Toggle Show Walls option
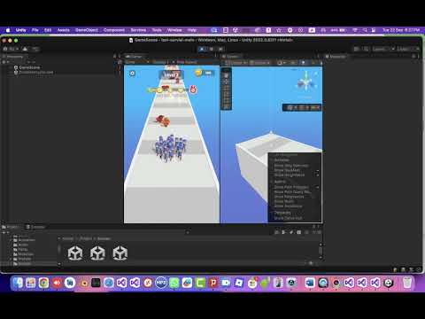 pyautogui.click(x=284, y=201)
